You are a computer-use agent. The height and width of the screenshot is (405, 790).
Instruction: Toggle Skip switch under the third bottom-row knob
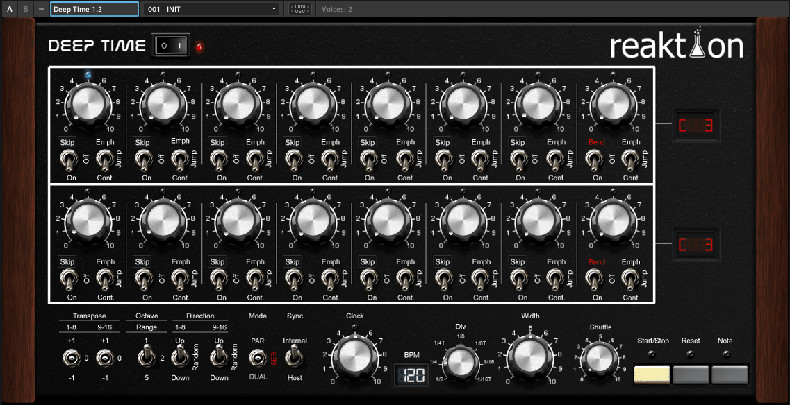217,279
